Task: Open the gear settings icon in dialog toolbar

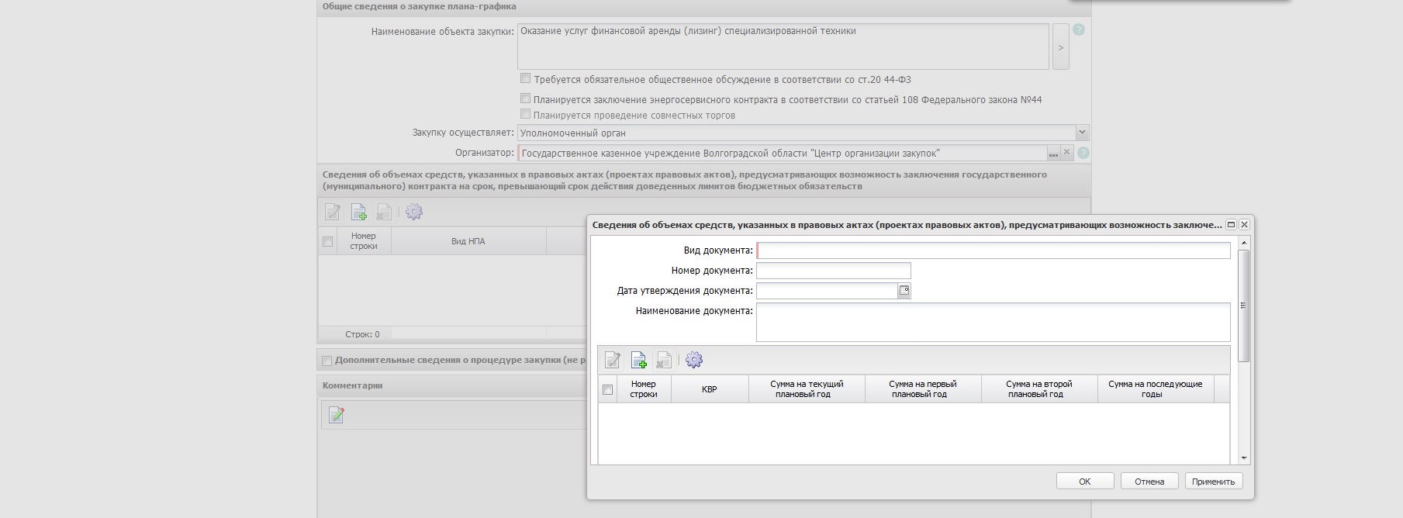Action: (694, 360)
